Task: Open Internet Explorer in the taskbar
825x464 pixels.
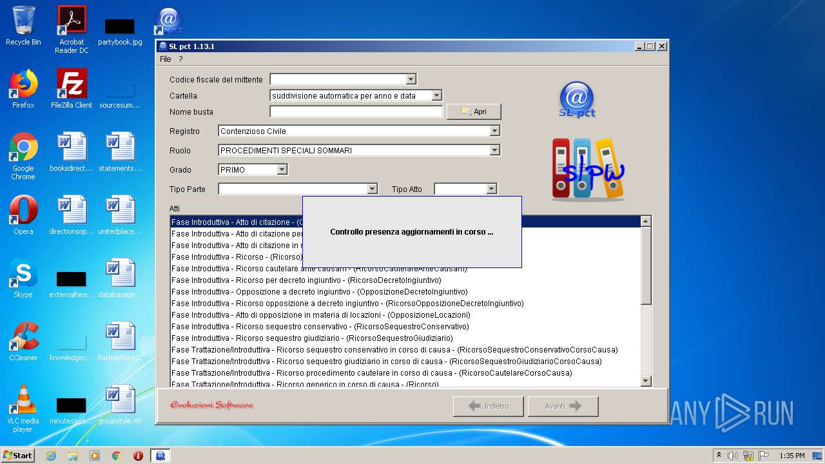Action: click(x=51, y=456)
